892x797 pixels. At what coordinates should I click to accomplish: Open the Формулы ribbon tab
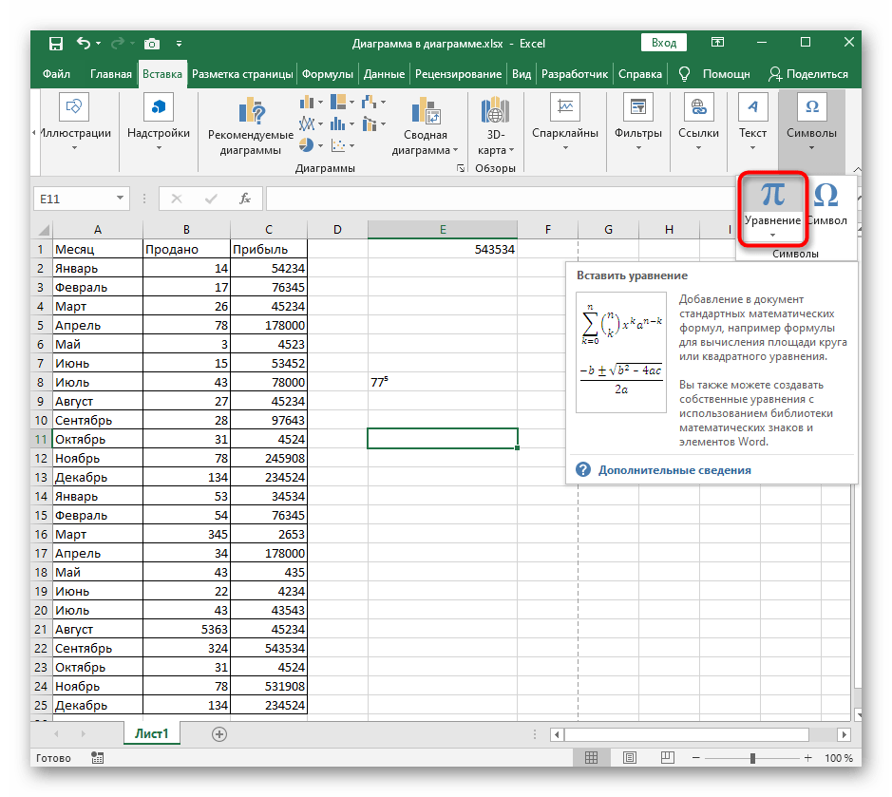click(x=328, y=74)
